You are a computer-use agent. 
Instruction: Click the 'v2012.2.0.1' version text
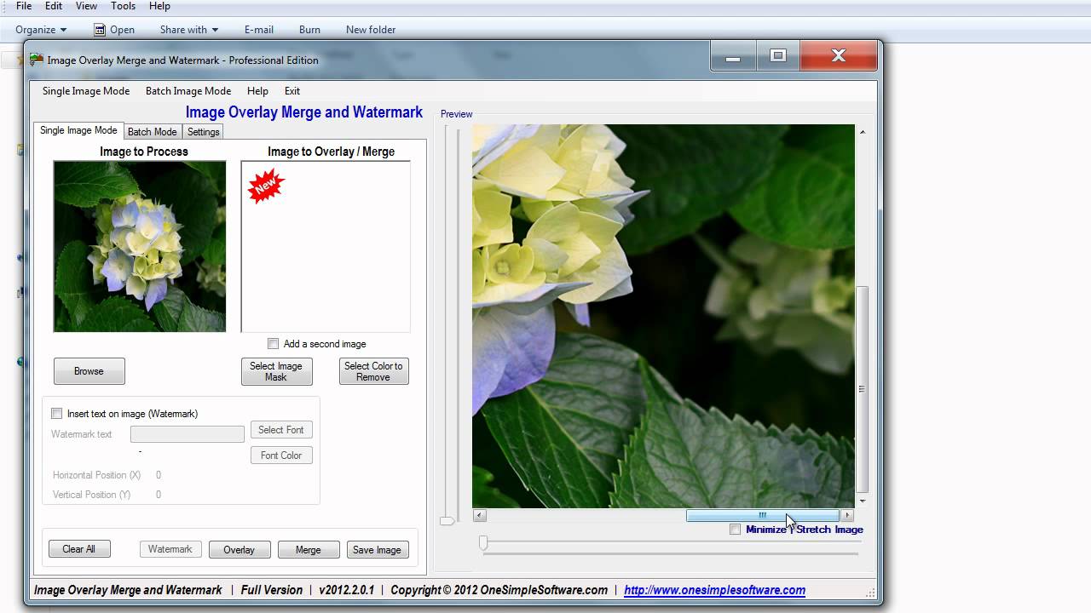pos(346,590)
